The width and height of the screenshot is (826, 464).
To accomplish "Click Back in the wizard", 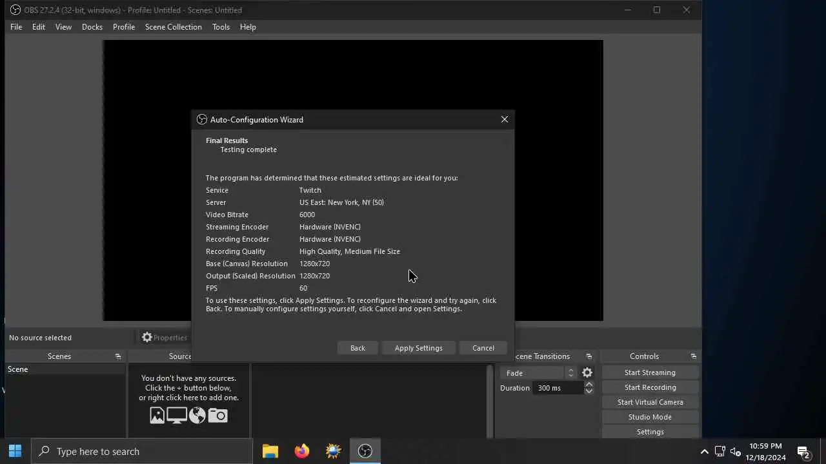I will tap(358, 348).
